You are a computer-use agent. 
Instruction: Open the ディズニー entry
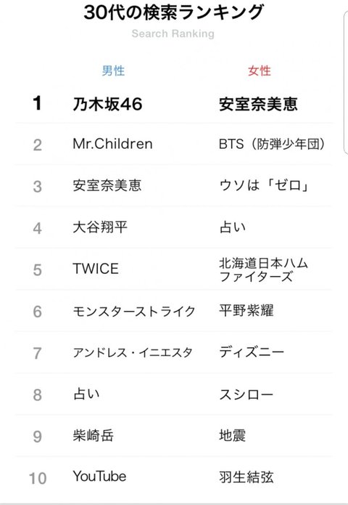tap(252, 352)
